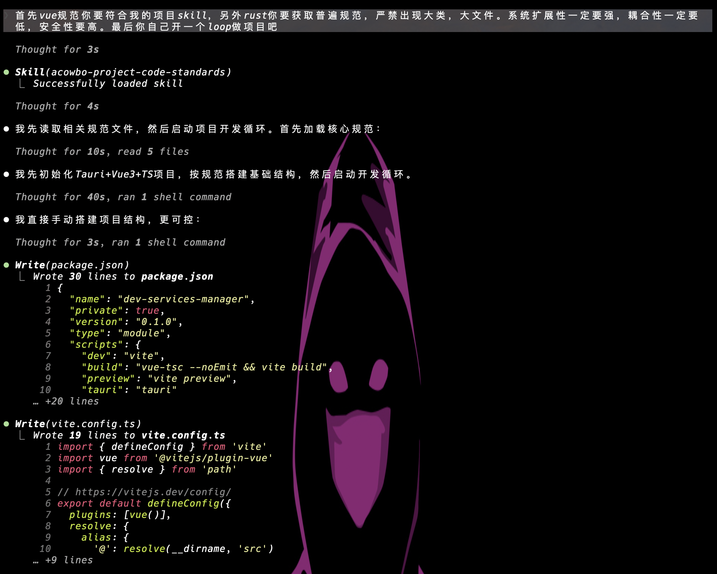Image resolution: width=717 pixels, height=574 pixels.
Task: Click the line '"preview": "vite preview"'
Action: pos(159,378)
